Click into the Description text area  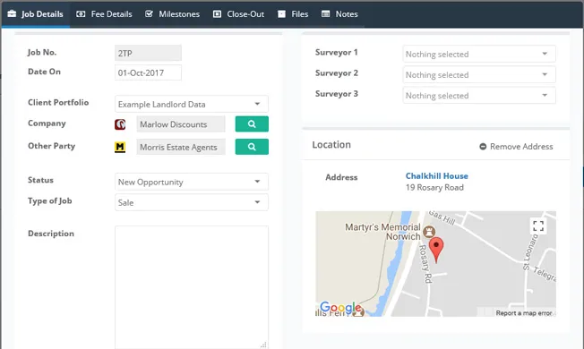click(192, 287)
